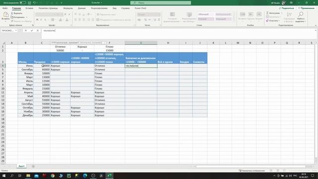Click the search box in the title bar

pyautogui.click(x=160, y=3)
